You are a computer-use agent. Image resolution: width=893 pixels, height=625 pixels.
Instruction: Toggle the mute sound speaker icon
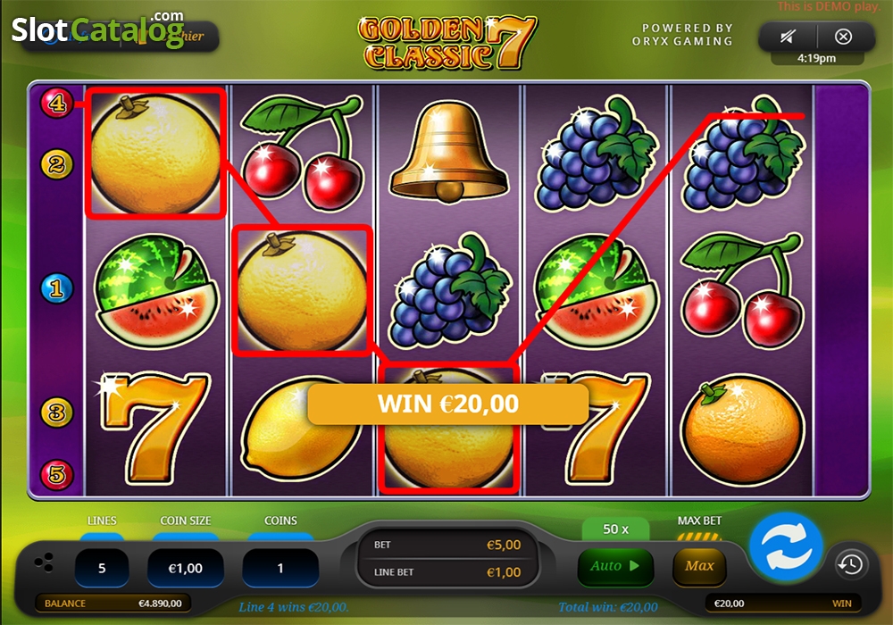coord(787,37)
